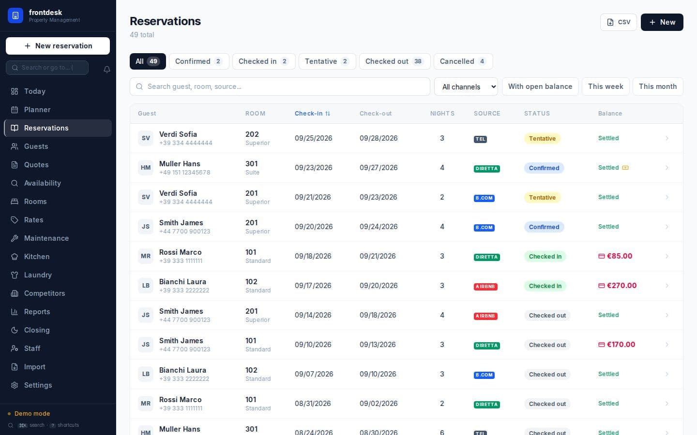The height and width of the screenshot is (435, 697).
Task: Toggle the With open balance filter
Action: [540, 87]
